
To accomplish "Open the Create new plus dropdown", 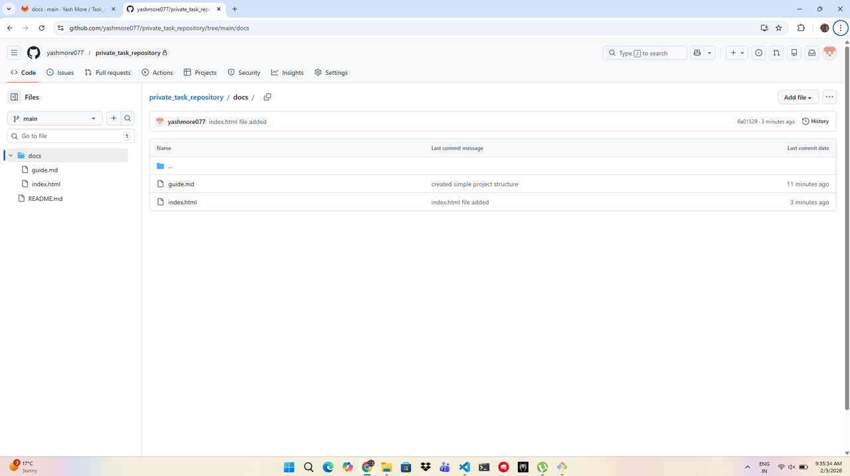I will (x=737, y=53).
